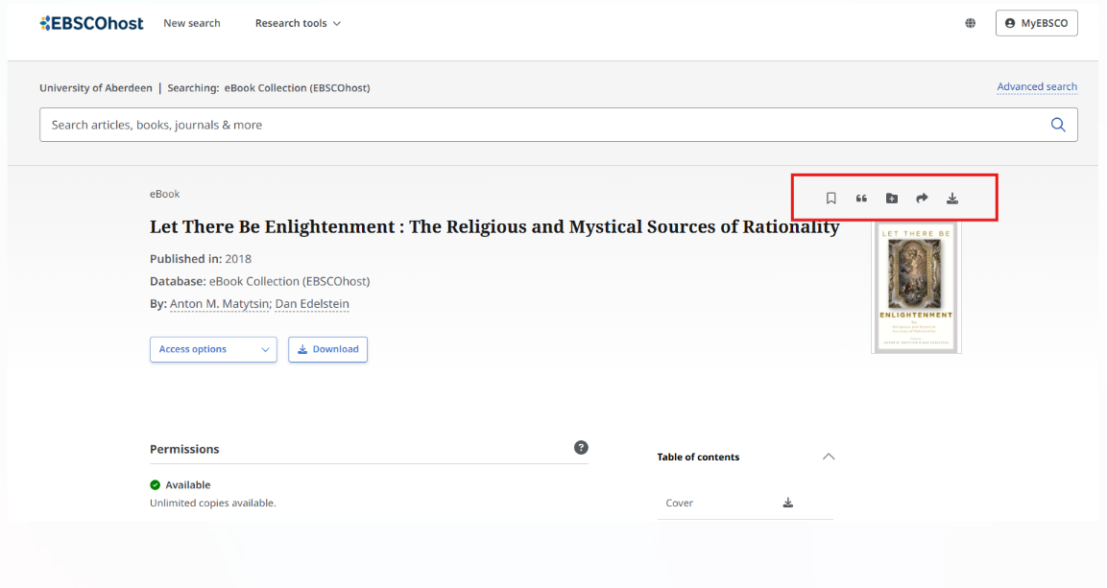The image size is (1107, 588).
Task: Click the Unlimited copies available text
Action: pyautogui.click(x=212, y=504)
